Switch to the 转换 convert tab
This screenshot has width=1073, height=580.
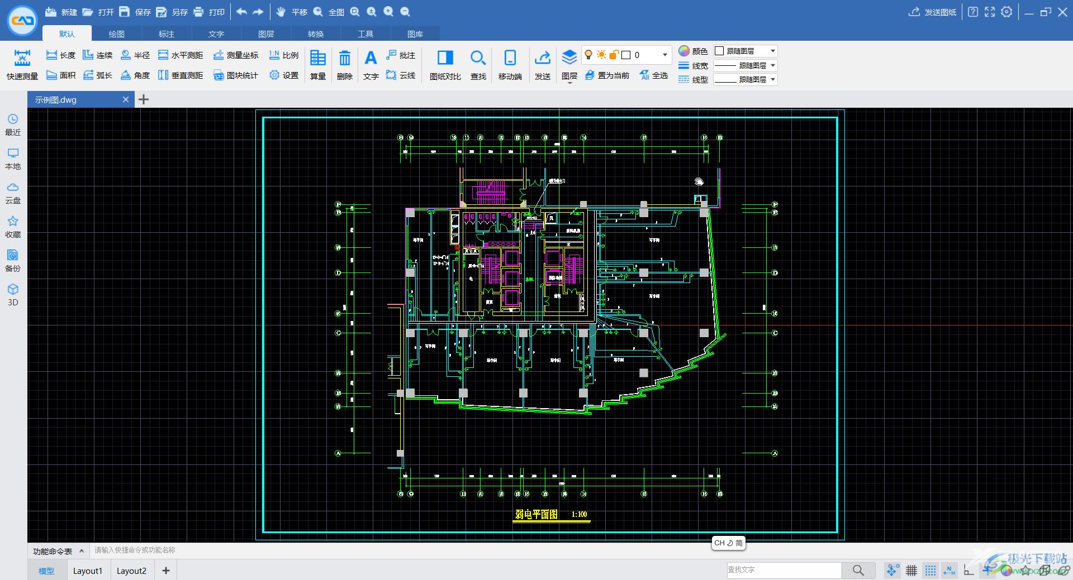click(316, 34)
